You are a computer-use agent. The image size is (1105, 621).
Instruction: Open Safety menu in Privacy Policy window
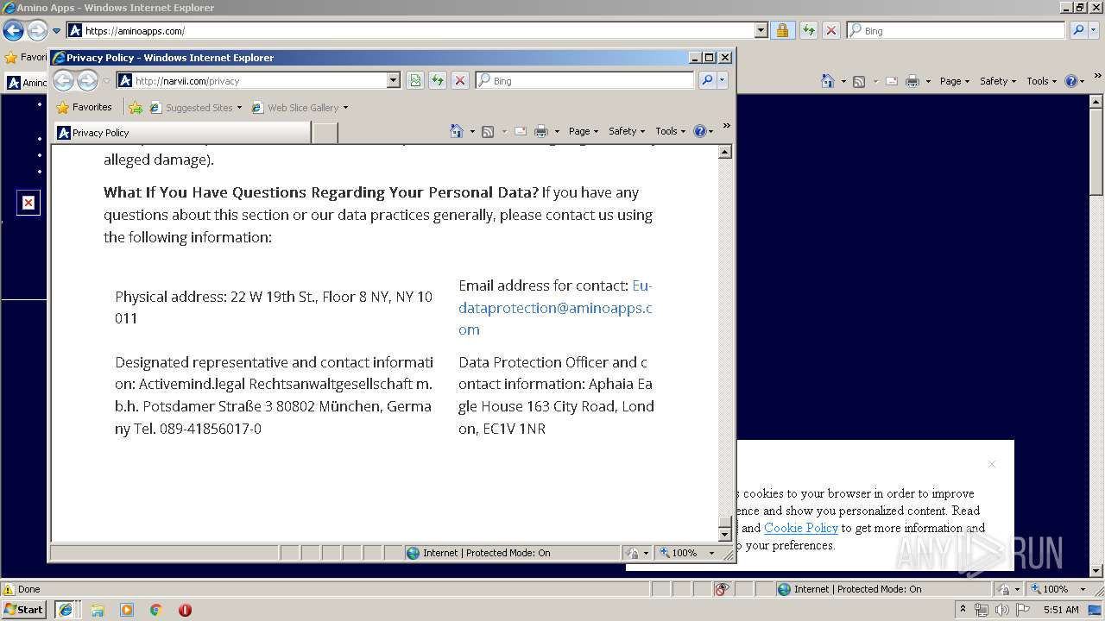point(627,131)
